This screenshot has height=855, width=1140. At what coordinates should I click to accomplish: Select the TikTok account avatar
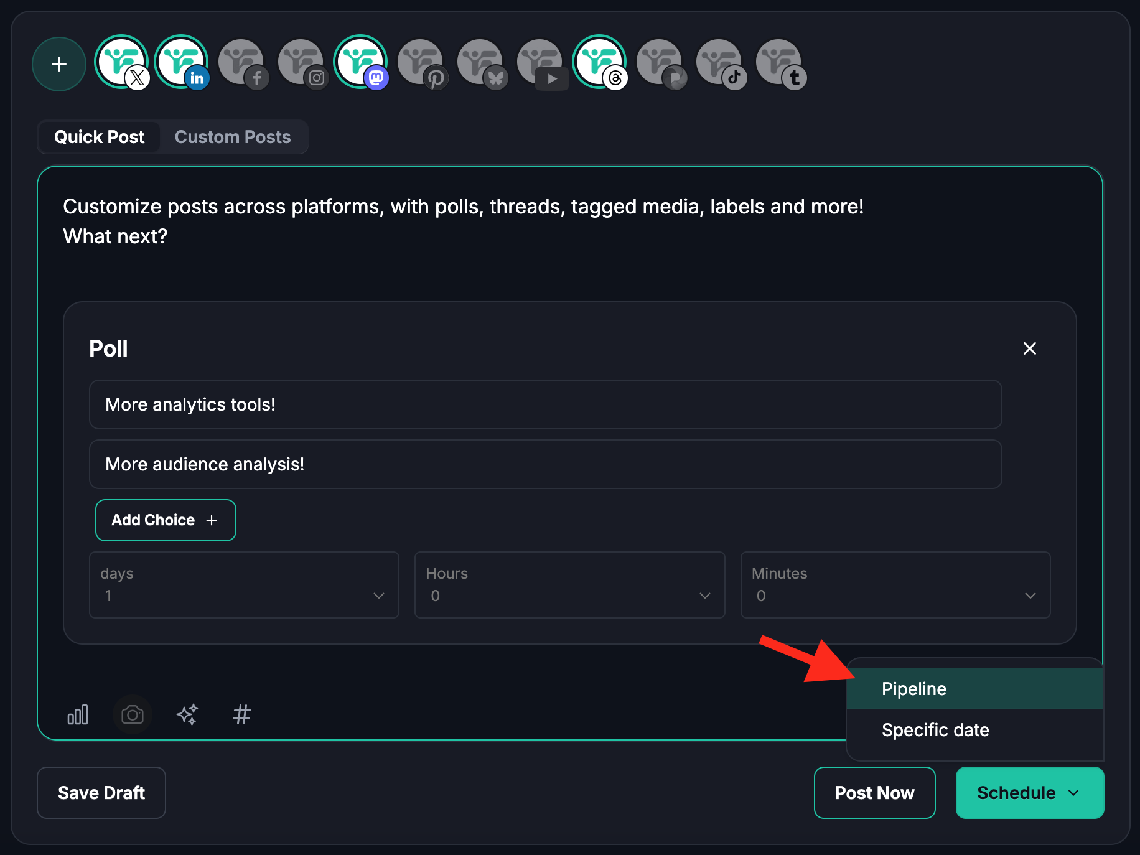tap(719, 62)
